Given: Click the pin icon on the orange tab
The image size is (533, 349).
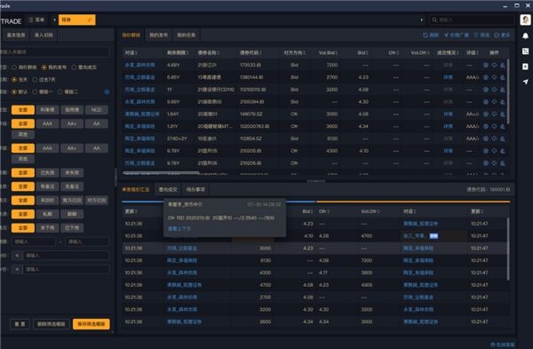Looking at the screenshot, I should (90, 20).
